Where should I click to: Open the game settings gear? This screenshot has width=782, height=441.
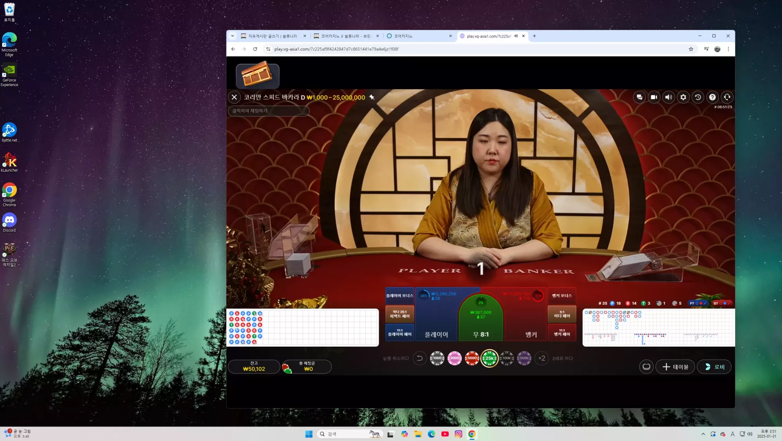click(x=683, y=97)
